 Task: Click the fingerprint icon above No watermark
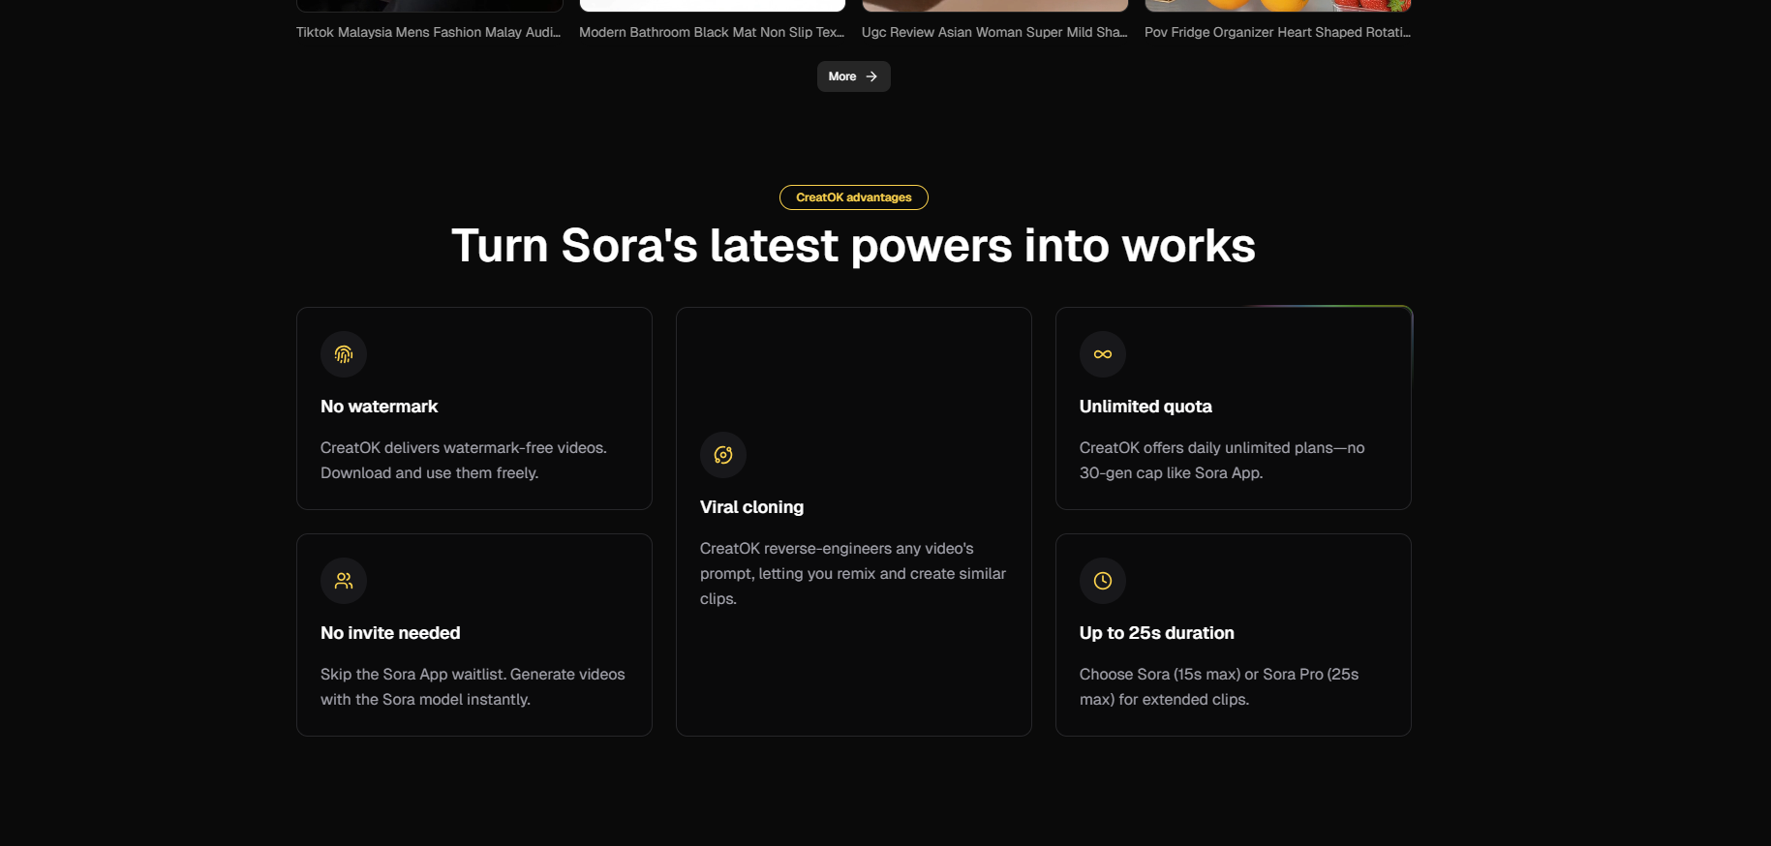click(344, 354)
